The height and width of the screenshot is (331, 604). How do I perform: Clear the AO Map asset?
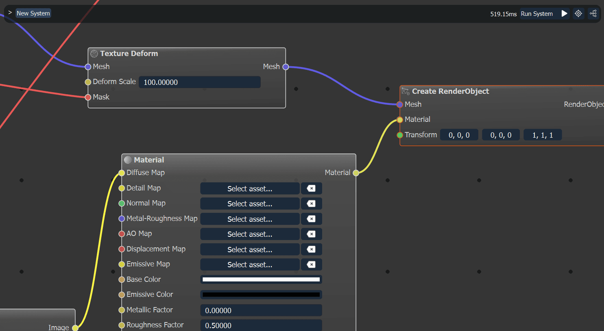point(311,234)
